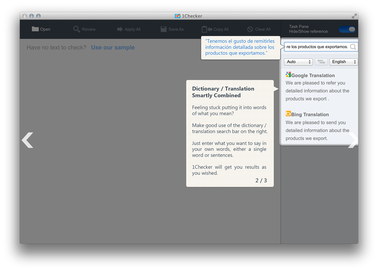Go to previous tutorial slide arrow
Image resolution: width=378 pixels, height=271 pixels.
27,140
